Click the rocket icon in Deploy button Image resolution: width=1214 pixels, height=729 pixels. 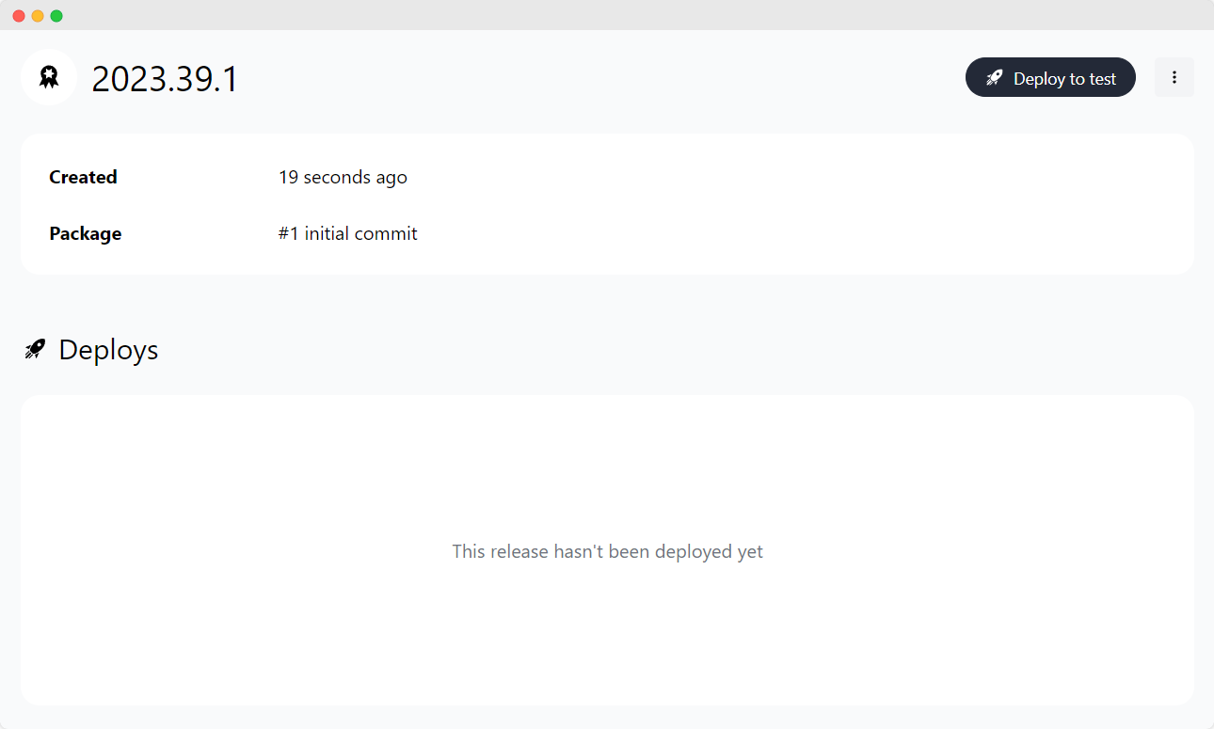[994, 78]
